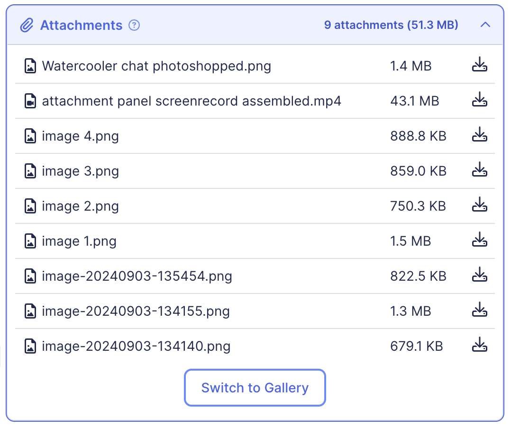Download "image-20240903-134140.png" with its download icon
The width and height of the screenshot is (511, 426).
coord(479,345)
